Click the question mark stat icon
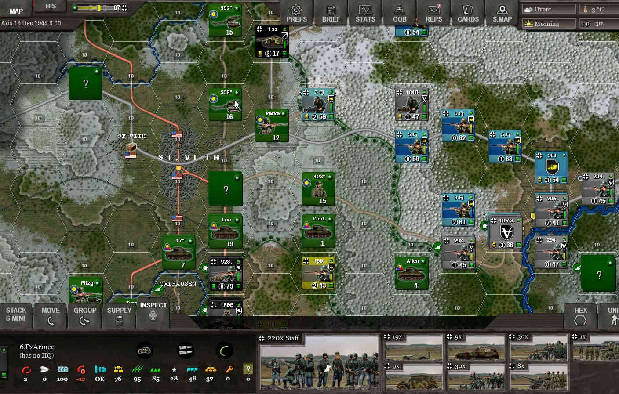Viewport: 619px width, 394px height. pyautogui.click(x=248, y=369)
